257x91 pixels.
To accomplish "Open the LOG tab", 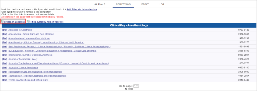I will tap(162, 4).
